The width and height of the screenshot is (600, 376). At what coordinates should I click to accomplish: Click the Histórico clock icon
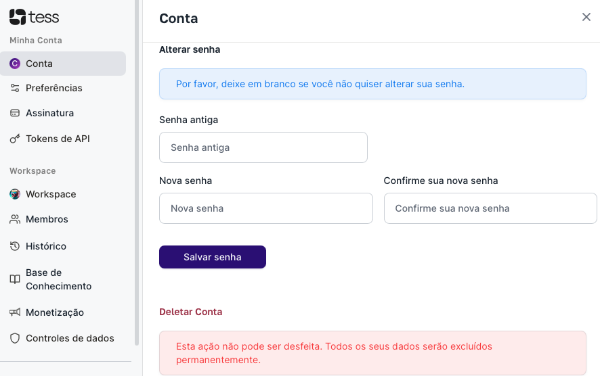pos(14,246)
